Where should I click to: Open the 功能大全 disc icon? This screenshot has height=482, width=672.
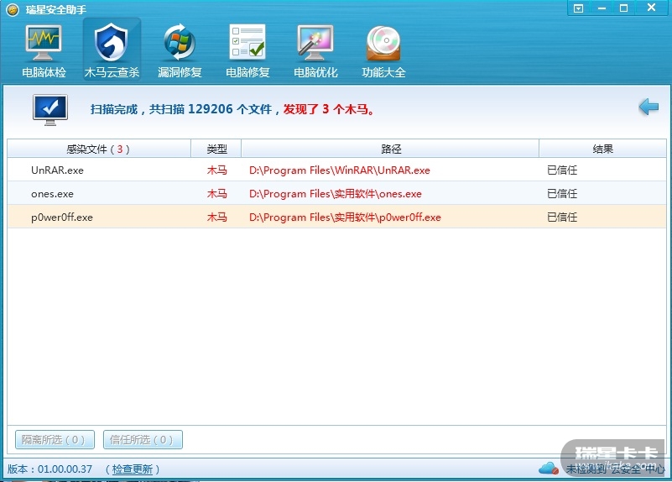[x=383, y=44]
